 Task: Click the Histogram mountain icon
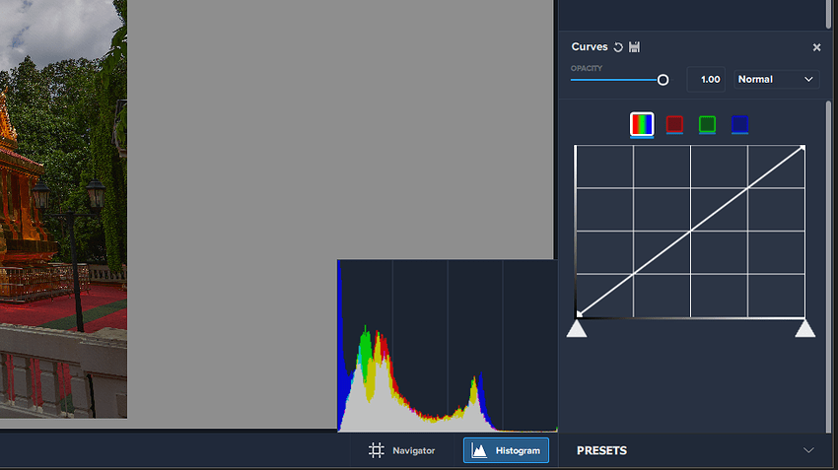tap(479, 450)
